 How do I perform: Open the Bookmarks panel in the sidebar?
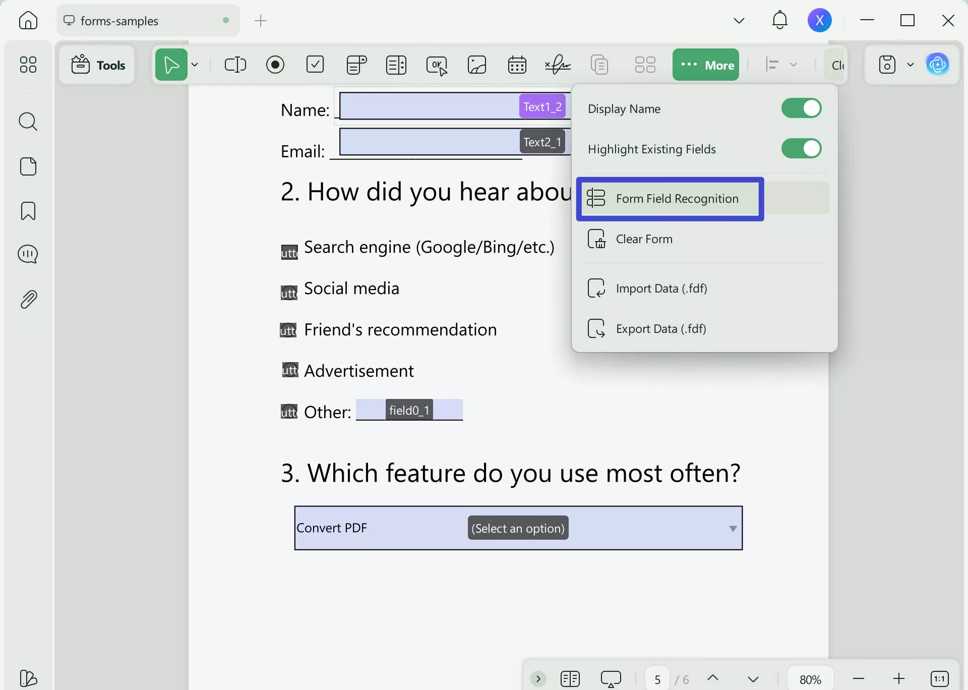coord(28,211)
